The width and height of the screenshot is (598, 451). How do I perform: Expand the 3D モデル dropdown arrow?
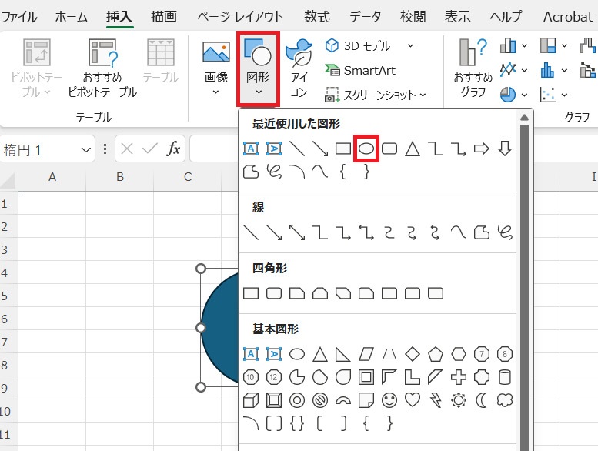[x=410, y=45]
